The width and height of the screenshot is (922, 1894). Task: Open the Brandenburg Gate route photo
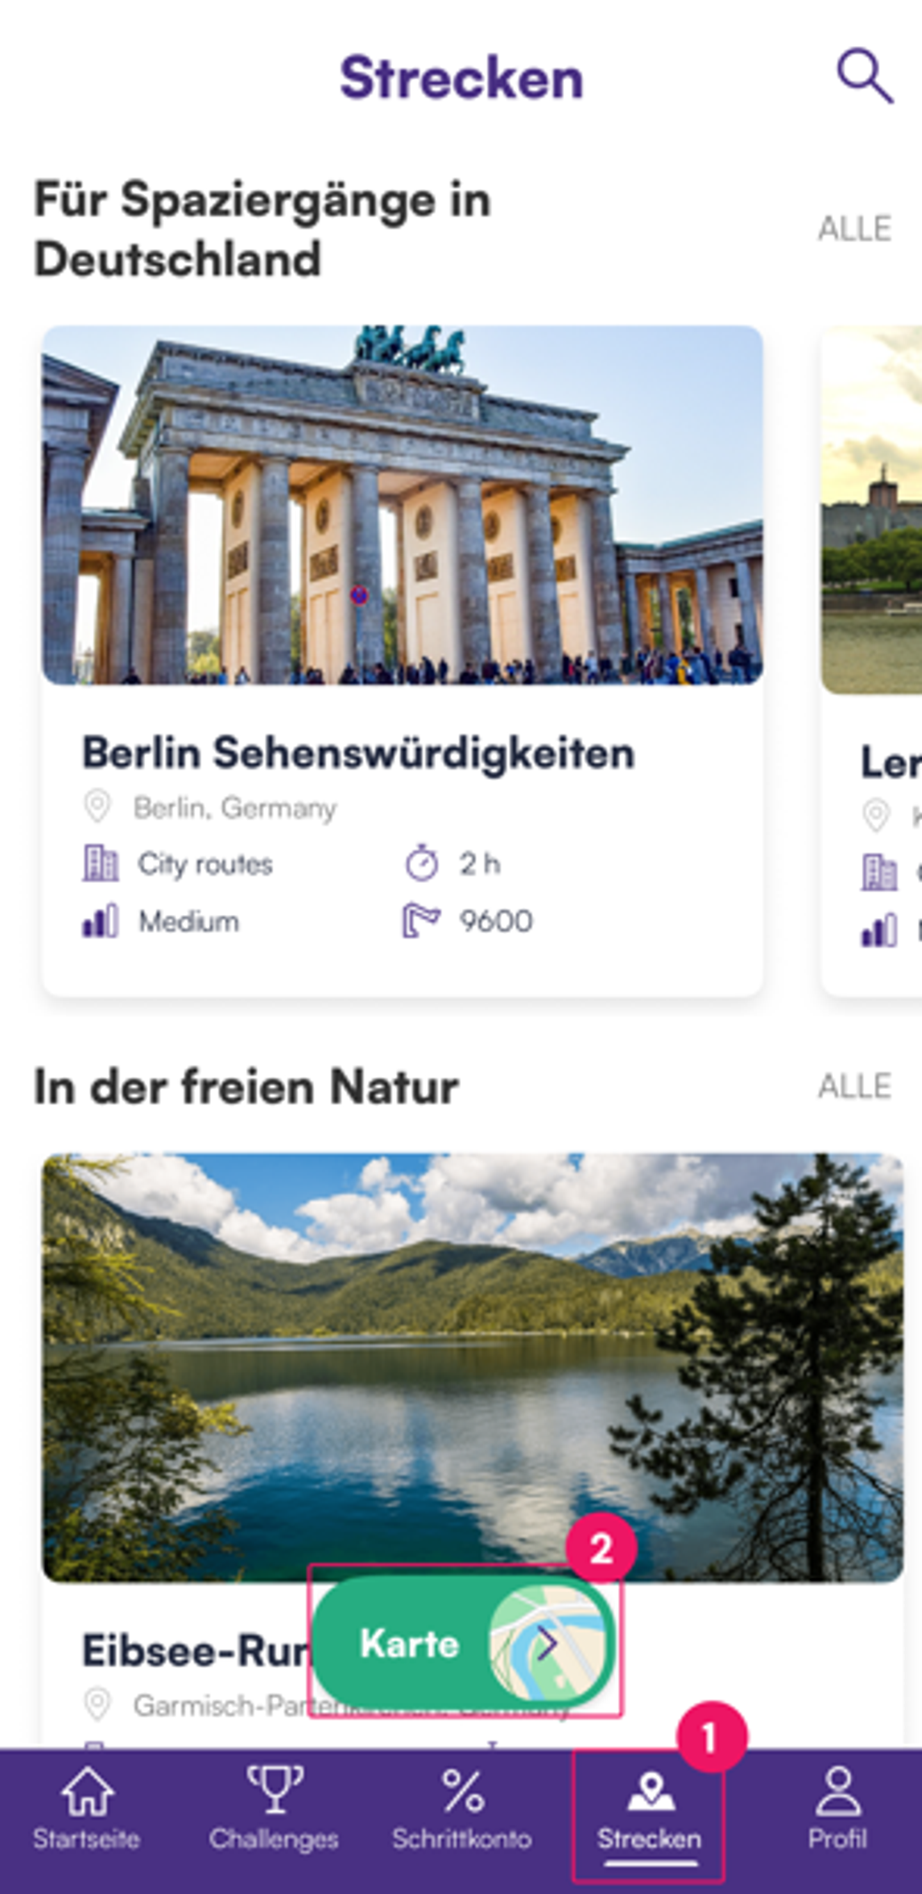coord(402,505)
